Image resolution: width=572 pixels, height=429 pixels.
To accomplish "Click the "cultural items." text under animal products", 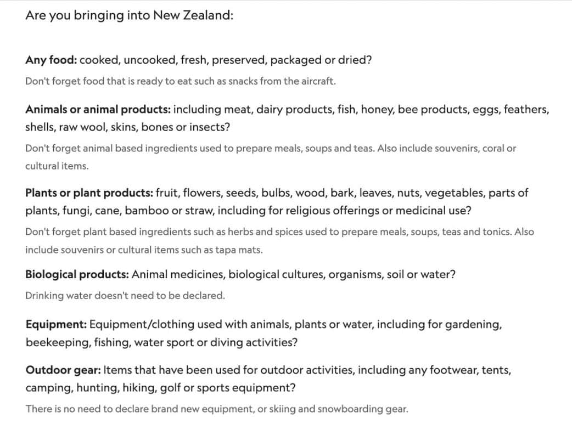I will pos(57,166).
